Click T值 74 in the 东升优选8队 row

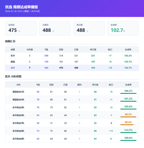pyautogui.click(x=38, y=131)
